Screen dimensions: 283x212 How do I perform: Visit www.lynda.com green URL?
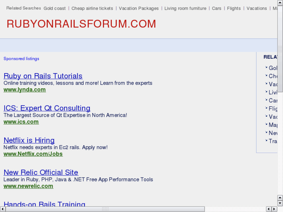[x=25, y=90]
